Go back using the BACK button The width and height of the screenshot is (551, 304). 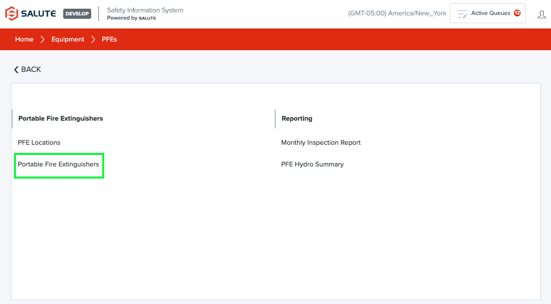[x=28, y=69]
